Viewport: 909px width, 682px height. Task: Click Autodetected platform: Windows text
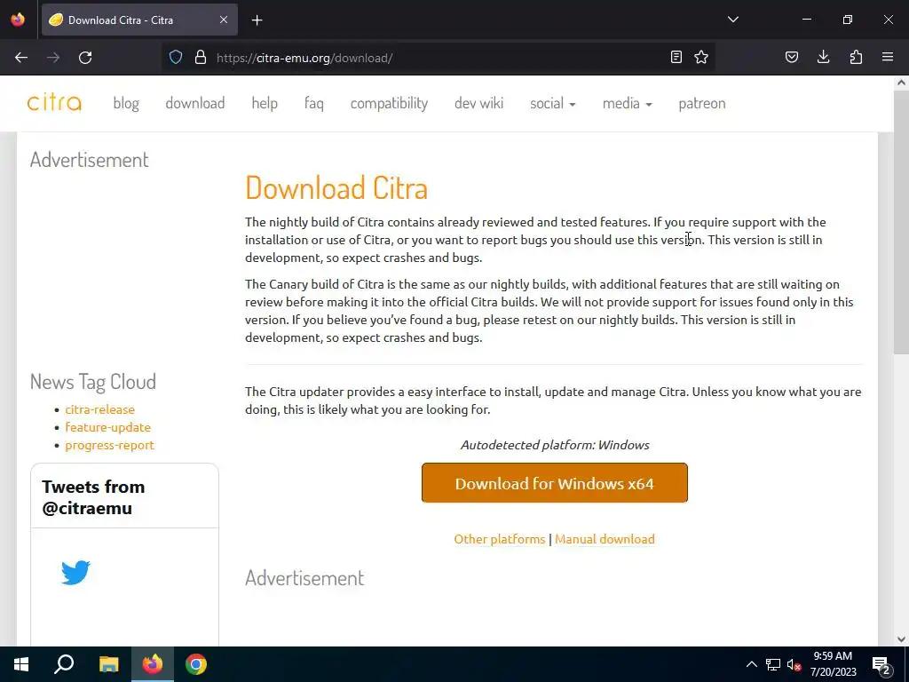pyautogui.click(x=555, y=445)
